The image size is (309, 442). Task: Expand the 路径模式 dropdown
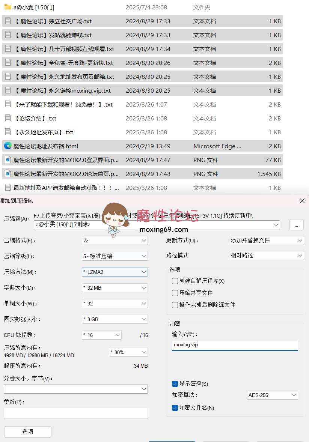pyautogui.click(x=267, y=256)
